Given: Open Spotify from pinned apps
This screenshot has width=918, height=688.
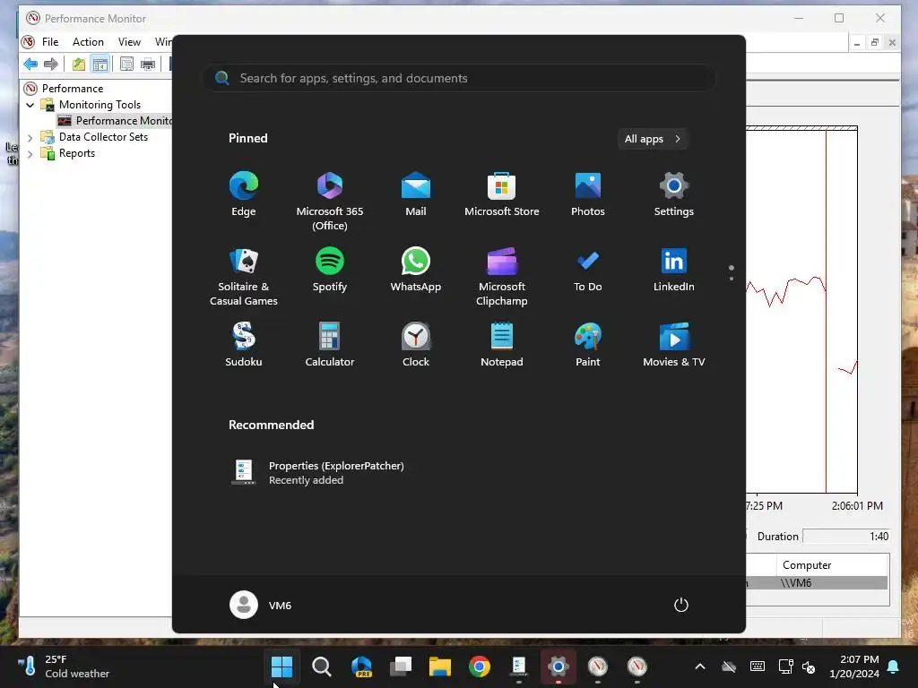Looking at the screenshot, I should (330, 270).
